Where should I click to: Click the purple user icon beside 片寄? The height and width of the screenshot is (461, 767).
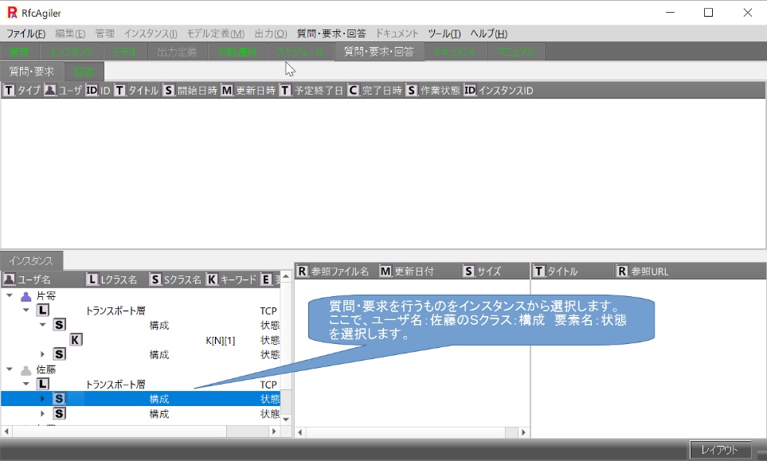click(25, 295)
